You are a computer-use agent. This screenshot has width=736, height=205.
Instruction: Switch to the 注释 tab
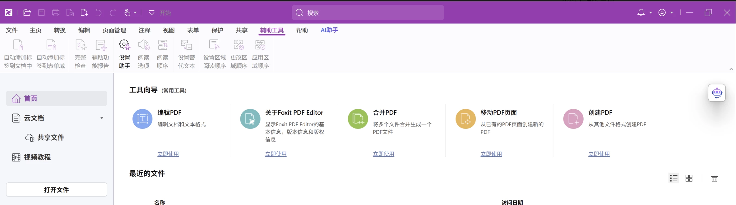point(145,30)
